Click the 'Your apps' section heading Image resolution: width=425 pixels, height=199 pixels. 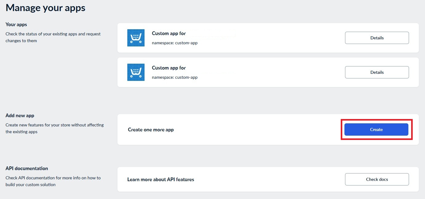(16, 25)
